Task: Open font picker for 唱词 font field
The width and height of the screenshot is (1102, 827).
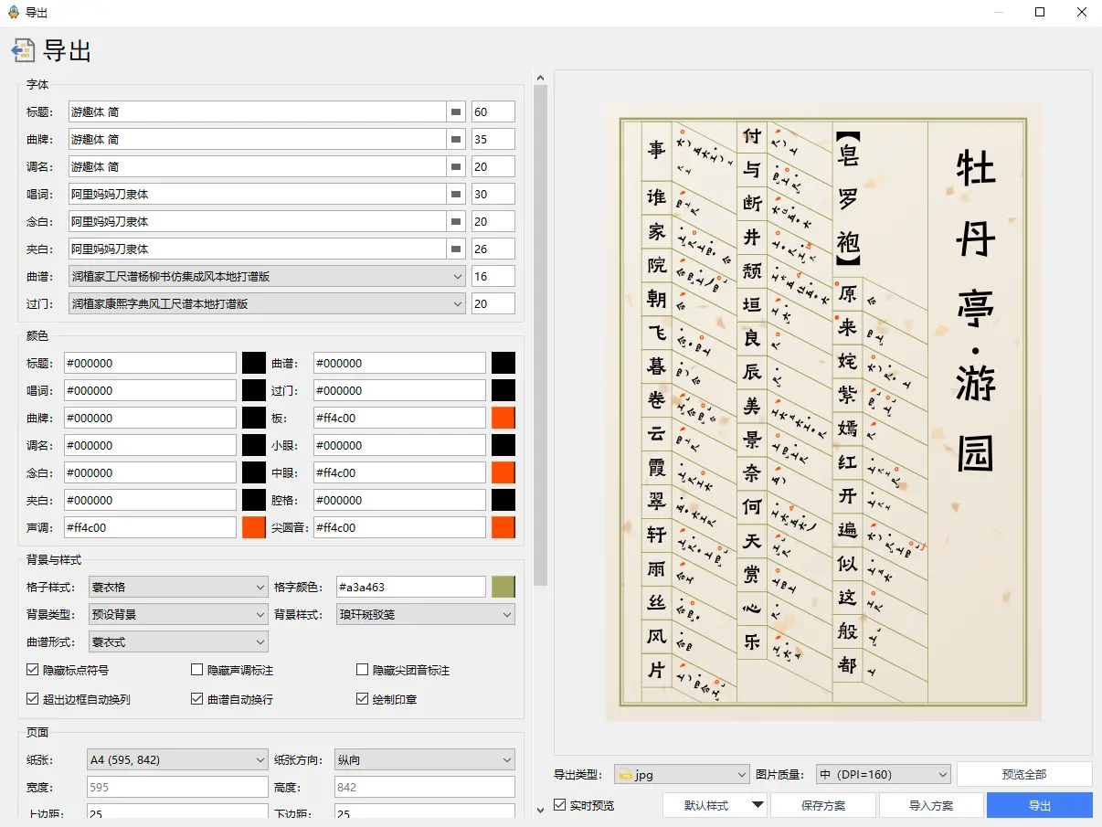Action: click(455, 195)
